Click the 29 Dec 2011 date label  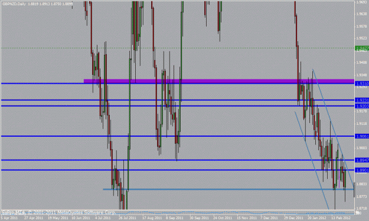pos(293,218)
